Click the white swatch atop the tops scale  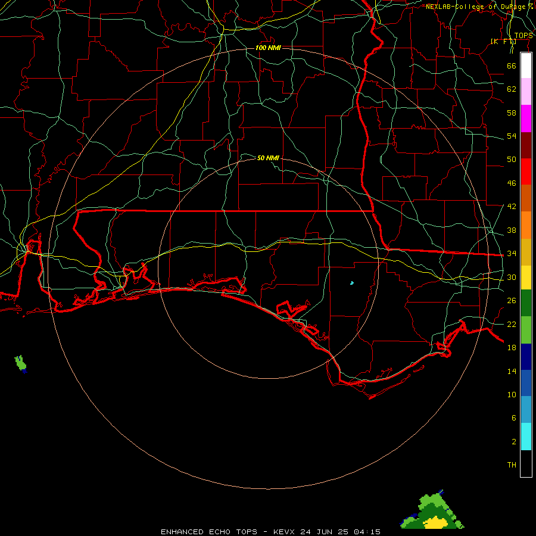526,66
